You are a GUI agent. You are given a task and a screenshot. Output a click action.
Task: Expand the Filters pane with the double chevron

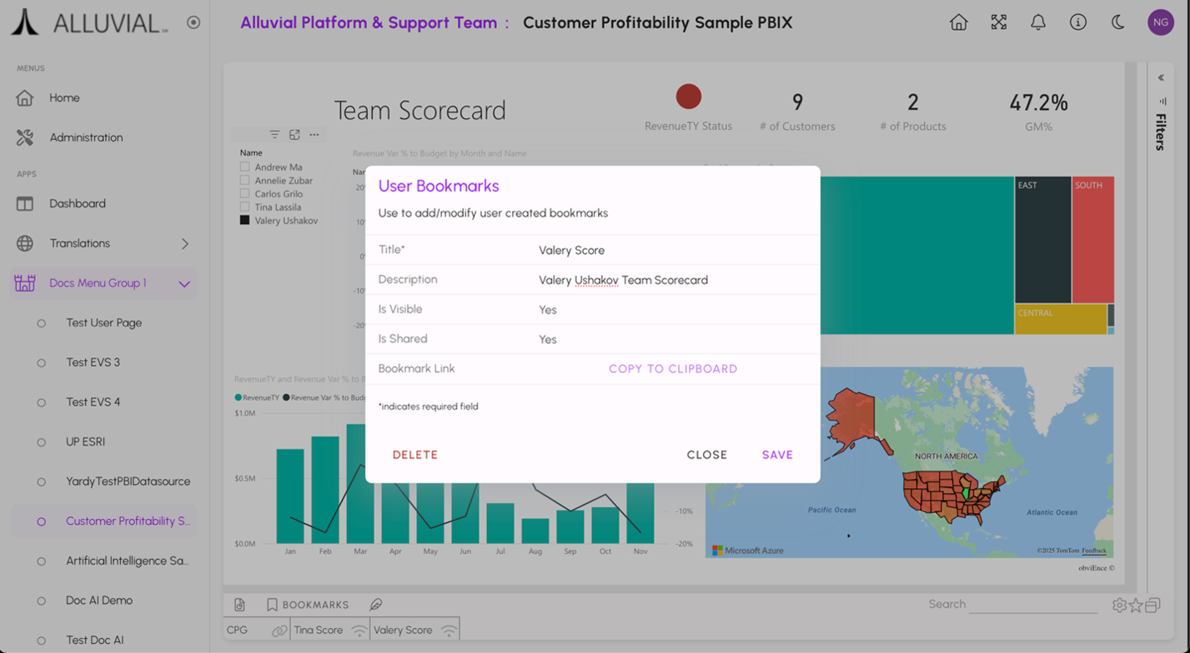click(x=1160, y=77)
